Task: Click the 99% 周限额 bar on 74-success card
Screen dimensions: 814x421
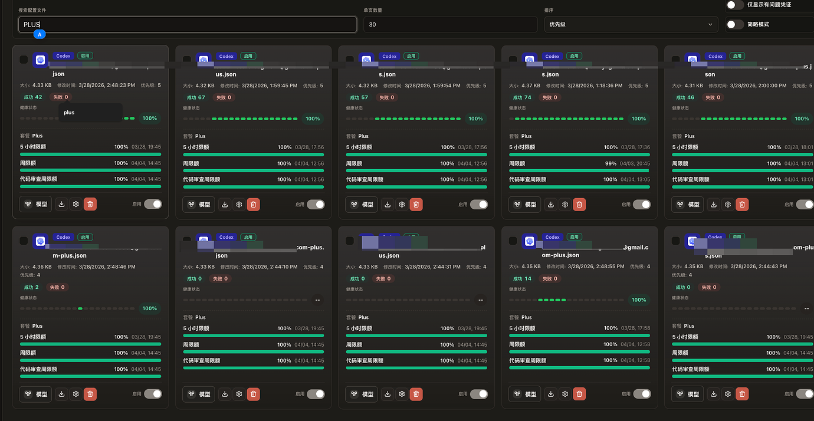Action: (579, 171)
